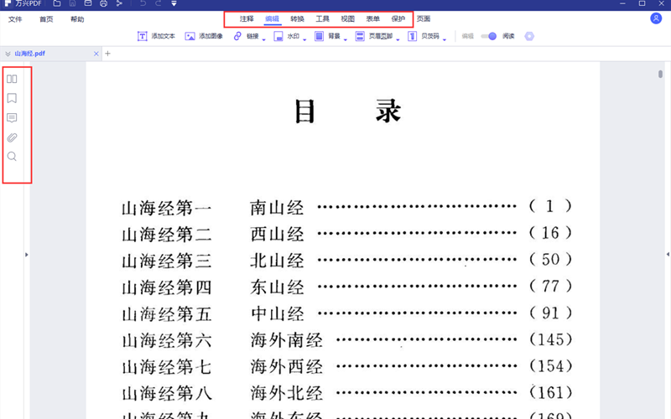671x419 pixels.
Task: Expand the 水印 dropdown menu
Action: tap(304, 39)
